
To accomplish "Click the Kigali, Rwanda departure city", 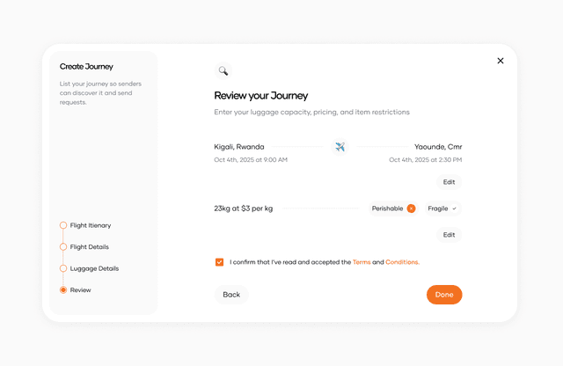I will pos(238,147).
